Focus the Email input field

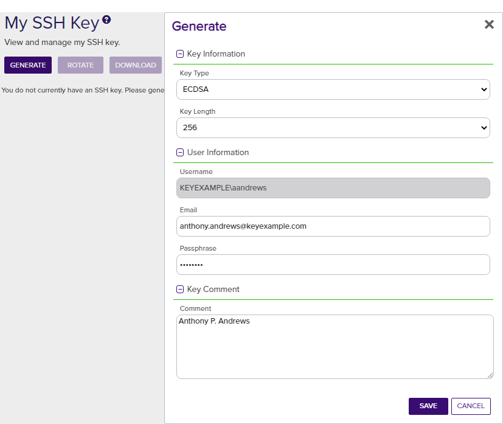point(333,226)
